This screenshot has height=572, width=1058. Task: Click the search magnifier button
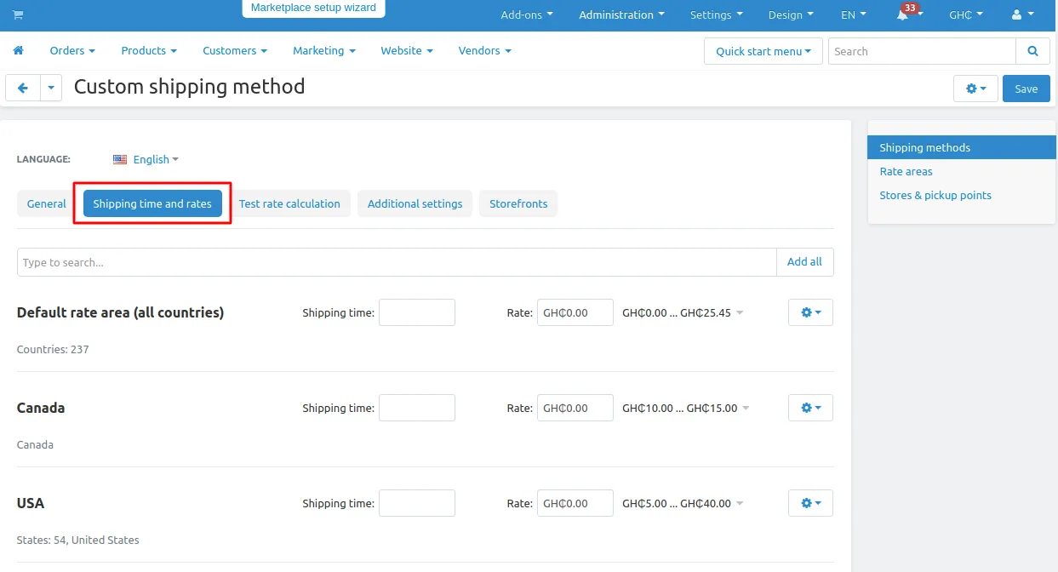pyautogui.click(x=1032, y=51)
